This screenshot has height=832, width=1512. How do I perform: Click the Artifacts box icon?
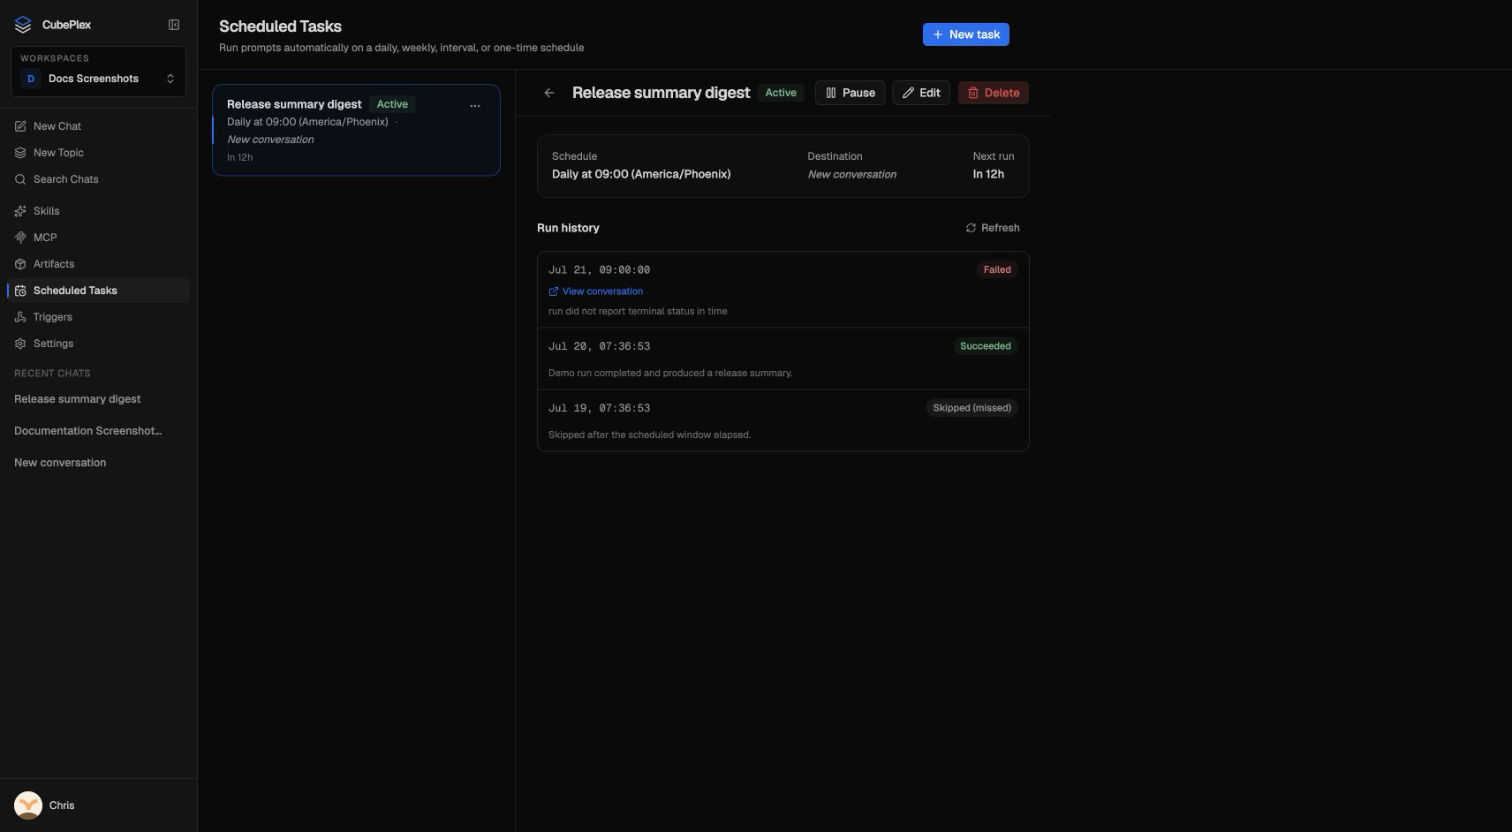click(x=20, y=264)
